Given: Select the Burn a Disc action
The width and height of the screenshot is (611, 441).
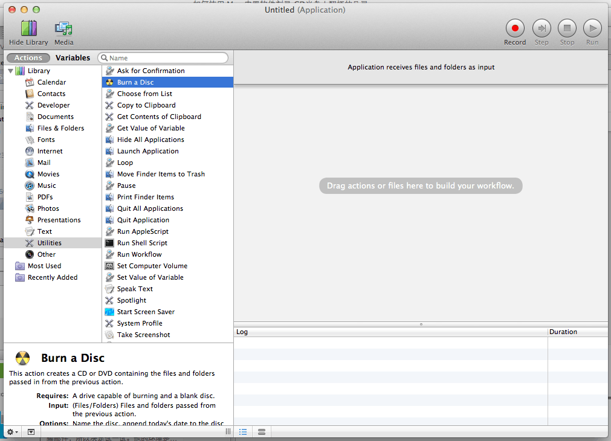Looking at the screenshot, I should point(167,82).
